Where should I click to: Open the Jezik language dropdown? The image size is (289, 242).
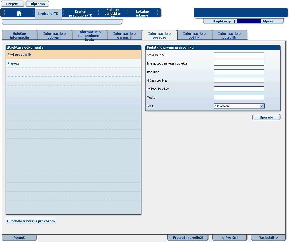[239, 106]
